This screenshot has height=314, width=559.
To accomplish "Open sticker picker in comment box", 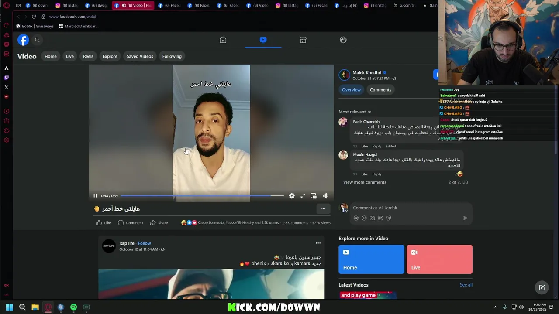I will pos(389,218).
